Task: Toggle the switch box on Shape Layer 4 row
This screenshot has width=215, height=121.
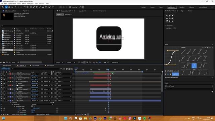Action: 52,93
